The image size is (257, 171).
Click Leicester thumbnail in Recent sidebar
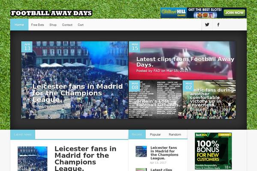[141, 151]
